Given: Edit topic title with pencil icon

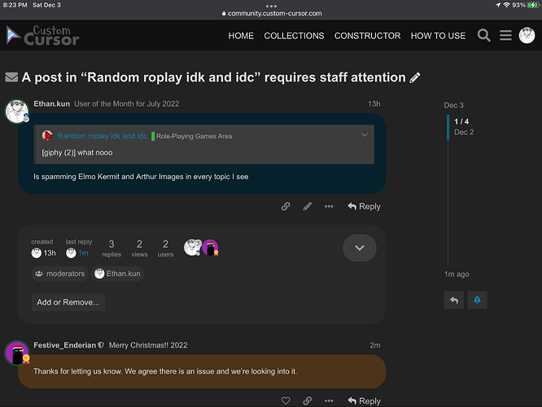Looking at the screenshot, I should (415, 78).
